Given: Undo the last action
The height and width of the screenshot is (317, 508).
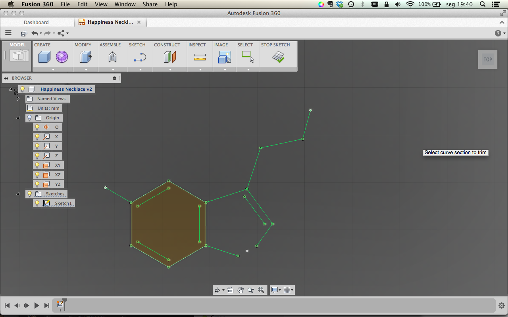Looking at the screenshot, I should [35, 33].
